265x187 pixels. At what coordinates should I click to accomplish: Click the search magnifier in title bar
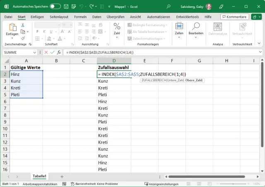tap(168, 7)
